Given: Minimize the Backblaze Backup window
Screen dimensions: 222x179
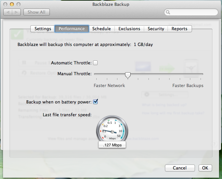Looking at the screenshot, I should pyautogui.click(x=12, y=4).
